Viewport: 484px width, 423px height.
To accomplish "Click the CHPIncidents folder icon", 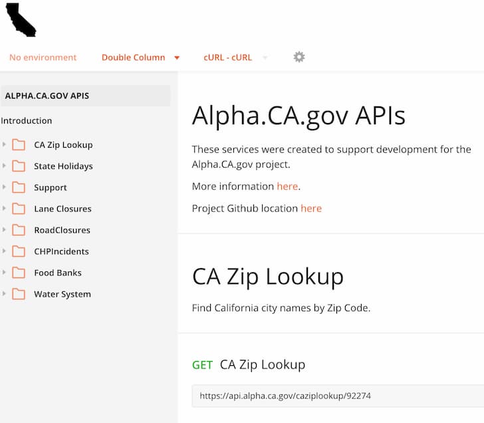I will (x=19, y=251).
